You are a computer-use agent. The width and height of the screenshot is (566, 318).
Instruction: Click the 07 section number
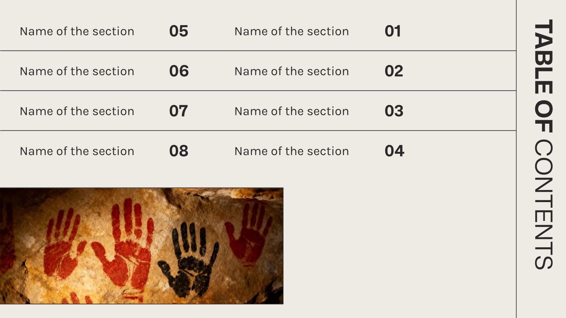[x=178, y=111]
